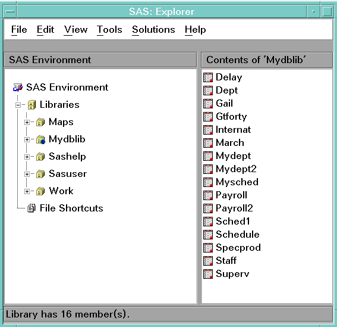The height and width of the screenshot is (327, 337).
Task: Click the Dept table icon
Action: pos(208,91)
